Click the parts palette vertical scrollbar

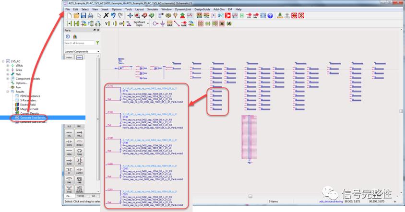(x=99, y=120)
